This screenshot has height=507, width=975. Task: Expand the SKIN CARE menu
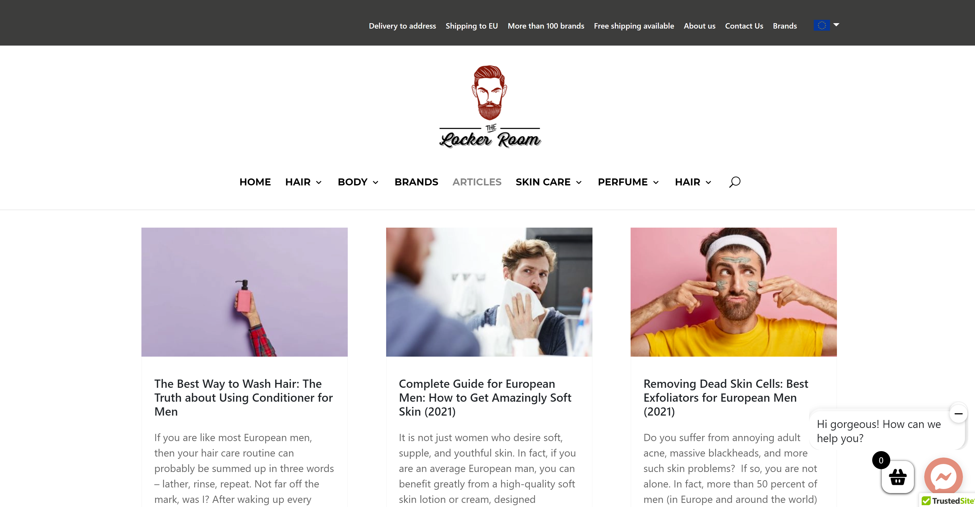[x=548, y=182]
